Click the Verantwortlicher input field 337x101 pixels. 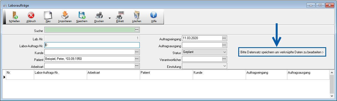(202, 59)
